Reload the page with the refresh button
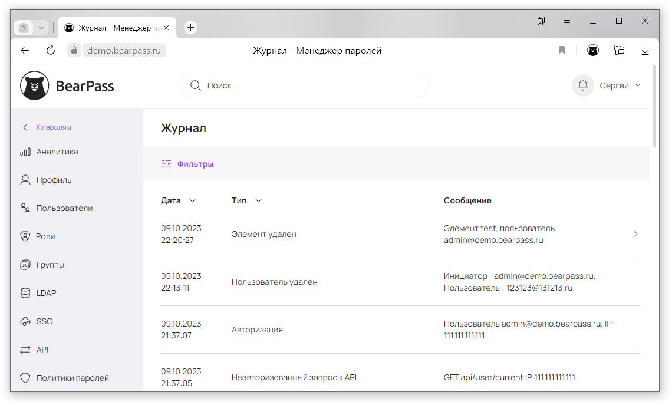The width and height of the screenshot is (672, 405). [x=51, y=51]
